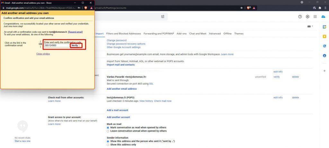Click Add a mail account link
Screen dimensions: 329x148
pyautogui.click(x=118, y=110)
